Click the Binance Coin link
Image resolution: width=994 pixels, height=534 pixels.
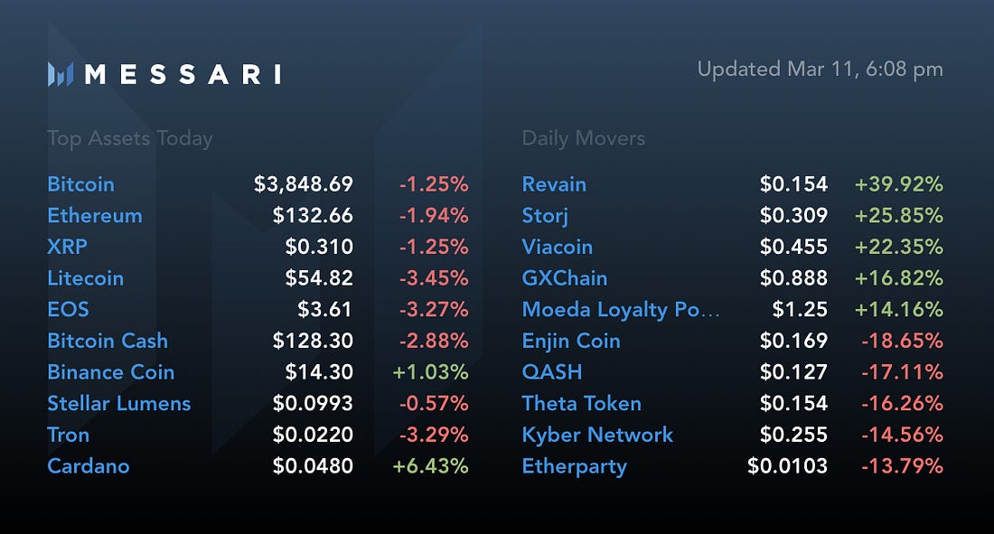pos(111,372)
